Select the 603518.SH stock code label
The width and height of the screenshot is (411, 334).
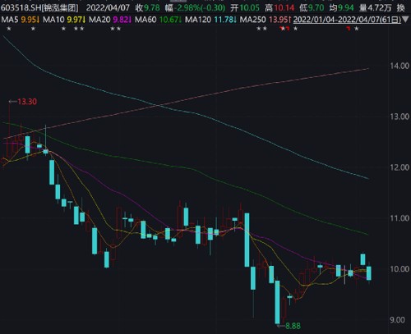21,7
